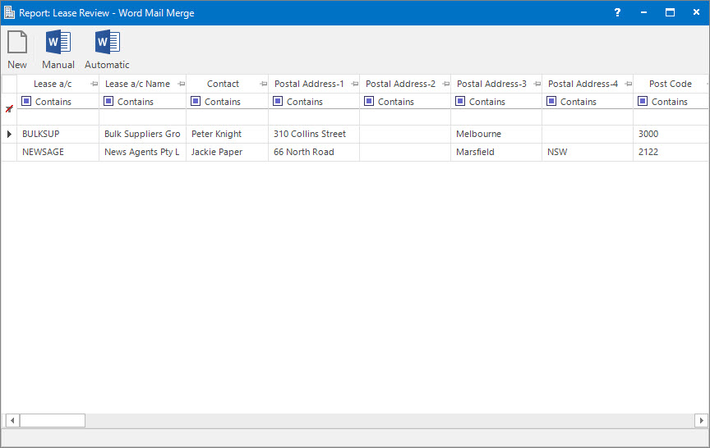This screenshot has width=710, height=448.
Task: Select the 2122 post code cell
Action: 671,153
